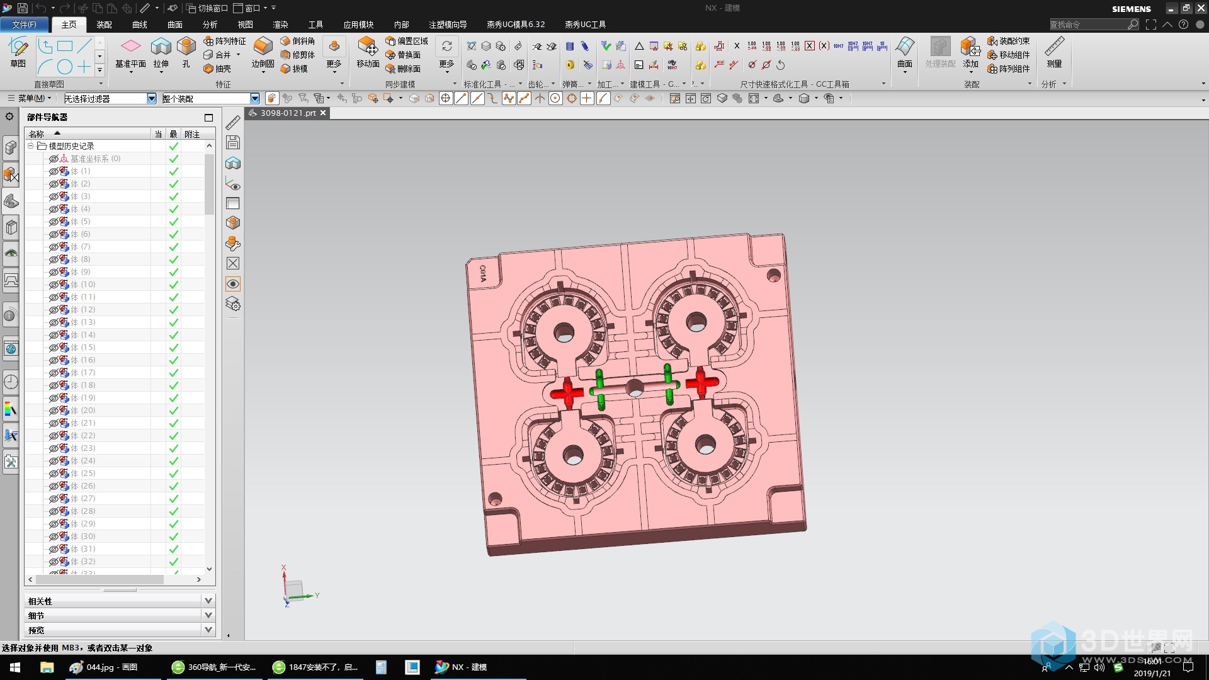The width and height of the screenshot is (1209, 680).
Task: Toggle visibility of 体 (10)
Action: click(x=54, y=285)
